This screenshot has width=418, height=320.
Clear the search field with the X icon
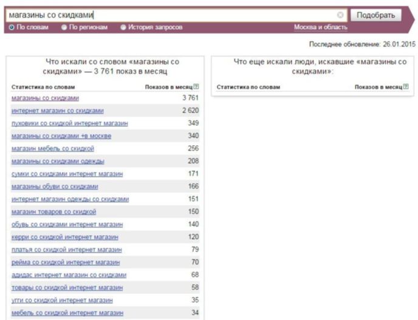click(340, 15)
